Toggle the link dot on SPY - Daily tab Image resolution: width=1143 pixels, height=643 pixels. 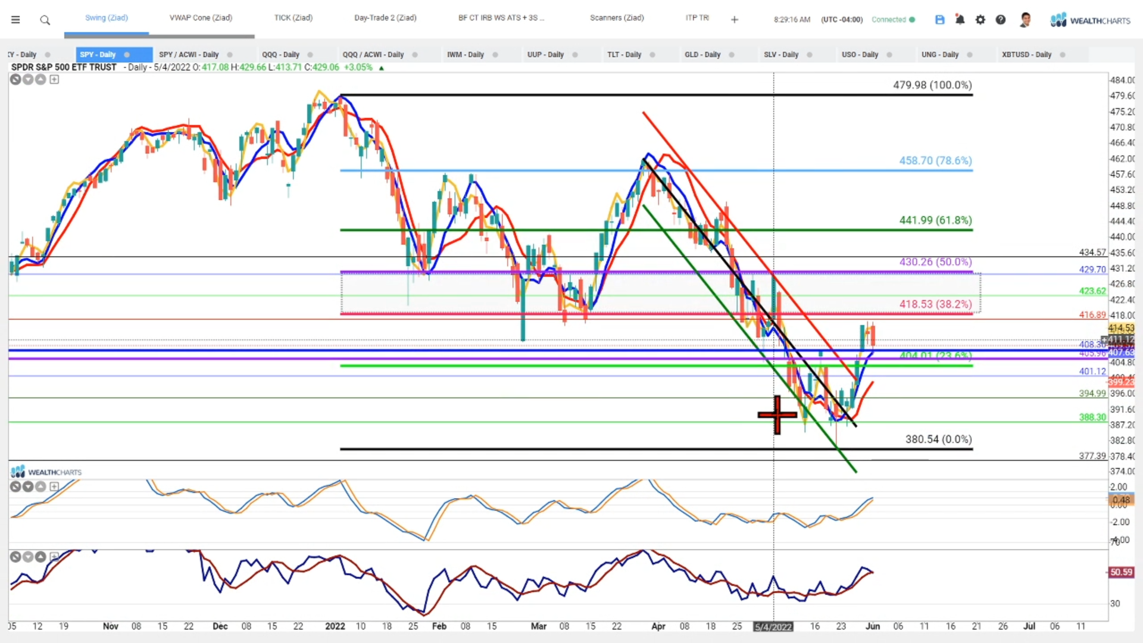point(127,55)
